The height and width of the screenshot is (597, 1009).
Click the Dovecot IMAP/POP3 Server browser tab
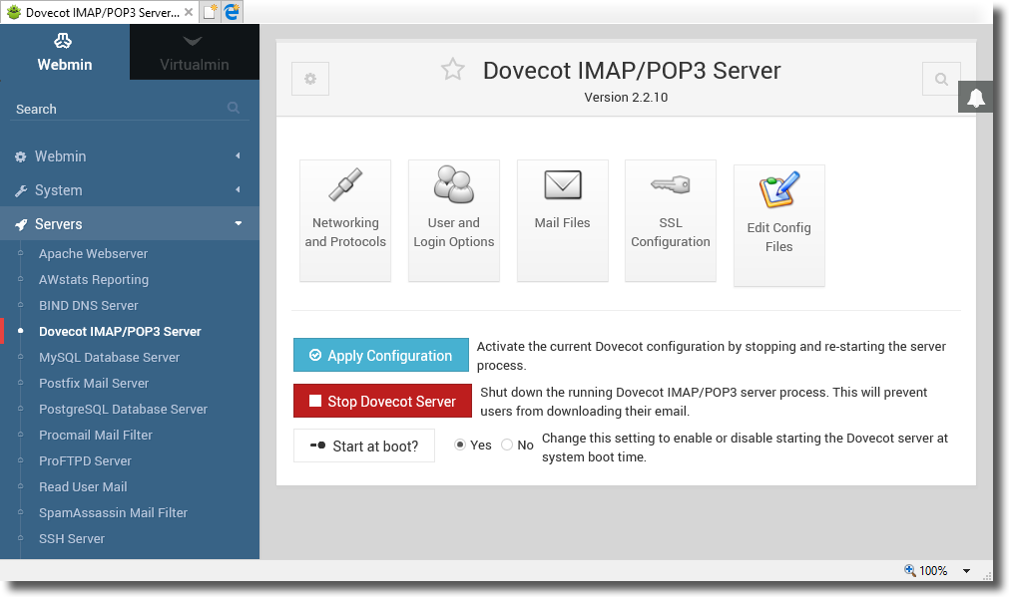pyautogui.click(x=99, y=12)
